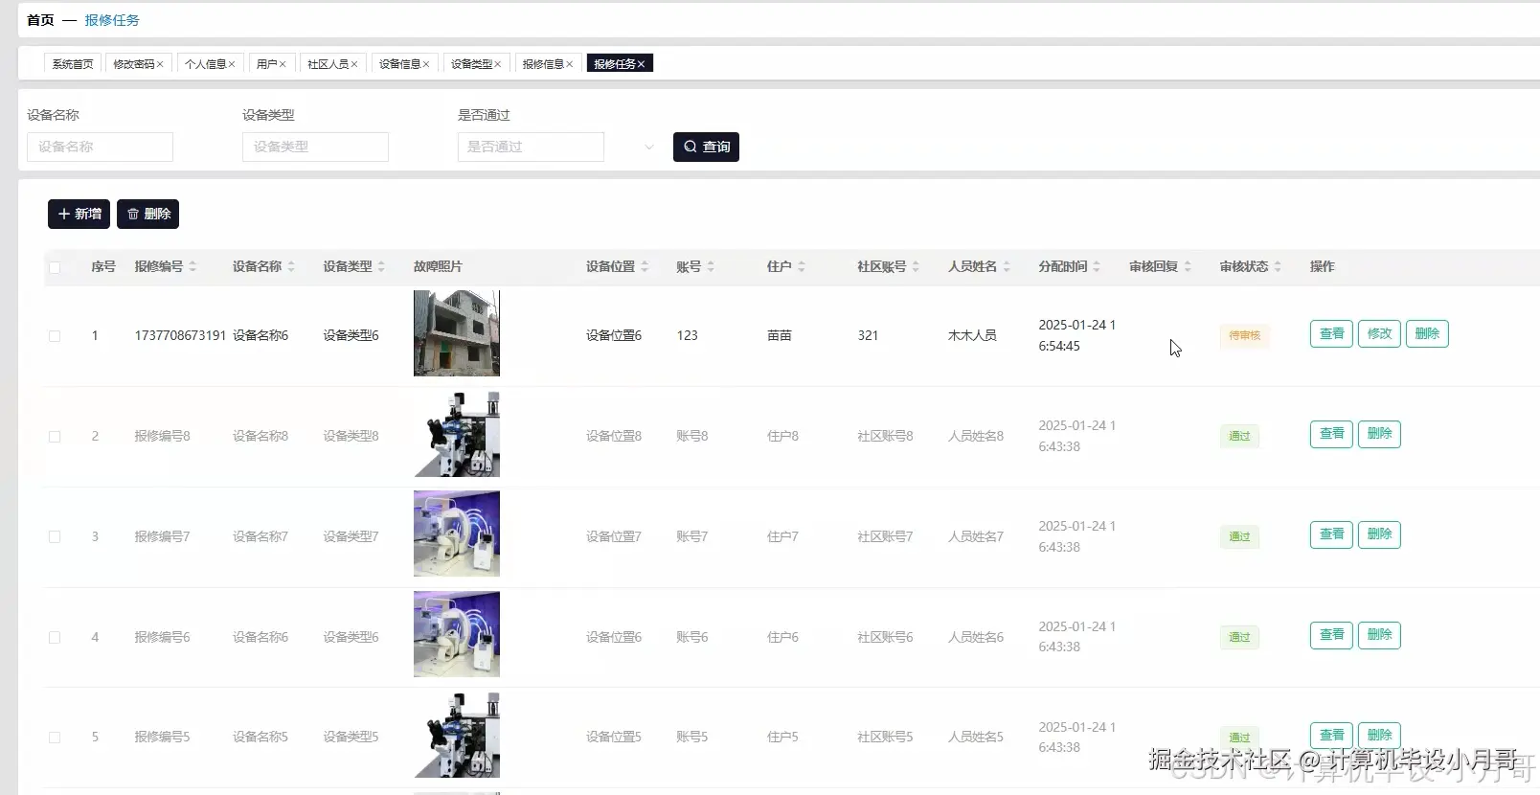1540x795 pixels.
Task: Click 修改 for row 1737708673191
Action: coord(1379,333)
